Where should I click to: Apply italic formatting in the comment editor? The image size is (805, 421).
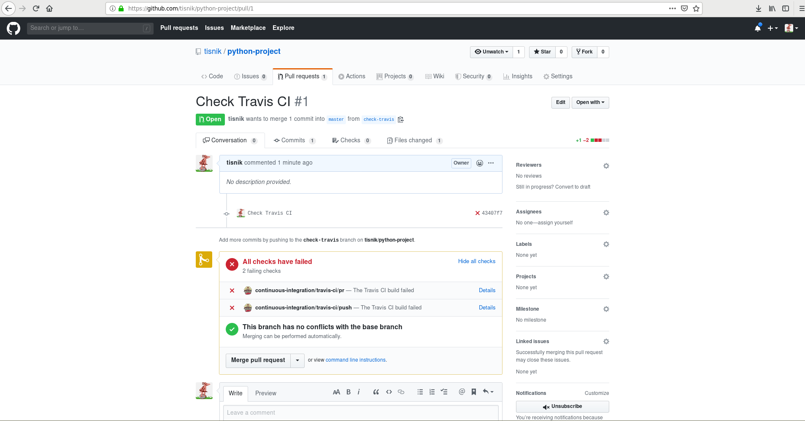pyautogui.click(x=359, y=392)
